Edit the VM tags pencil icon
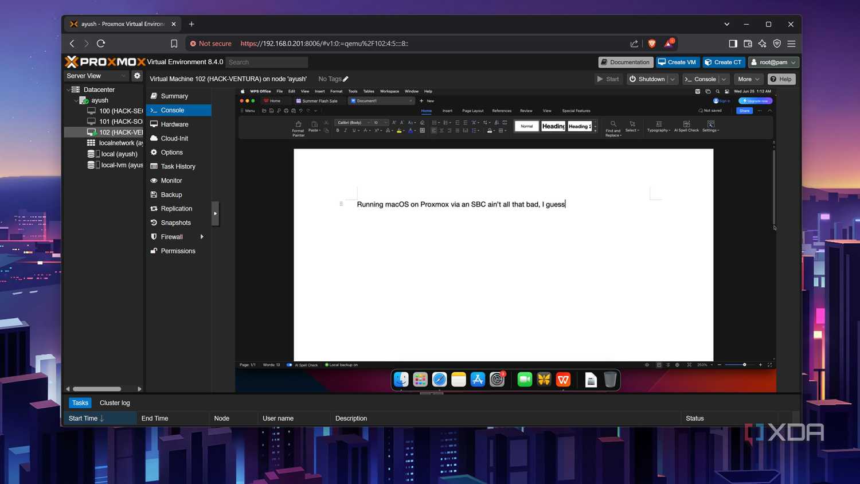Screen dimensions: 860x484 [x=346, y=79]
